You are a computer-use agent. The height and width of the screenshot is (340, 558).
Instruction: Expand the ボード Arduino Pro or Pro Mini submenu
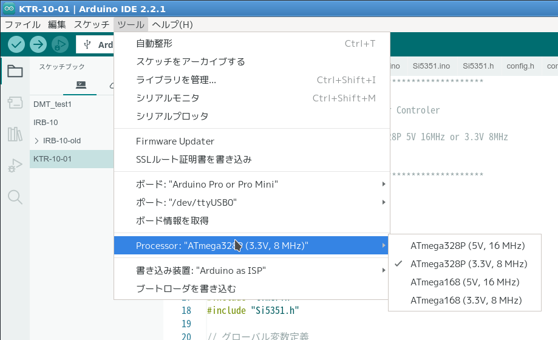point(252,184)
